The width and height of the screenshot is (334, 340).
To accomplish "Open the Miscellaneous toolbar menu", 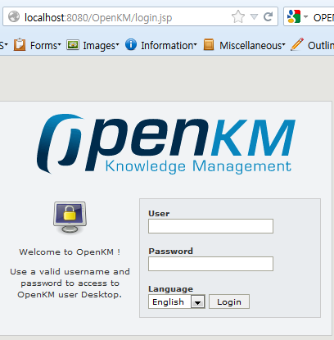I will pos(252,45).
